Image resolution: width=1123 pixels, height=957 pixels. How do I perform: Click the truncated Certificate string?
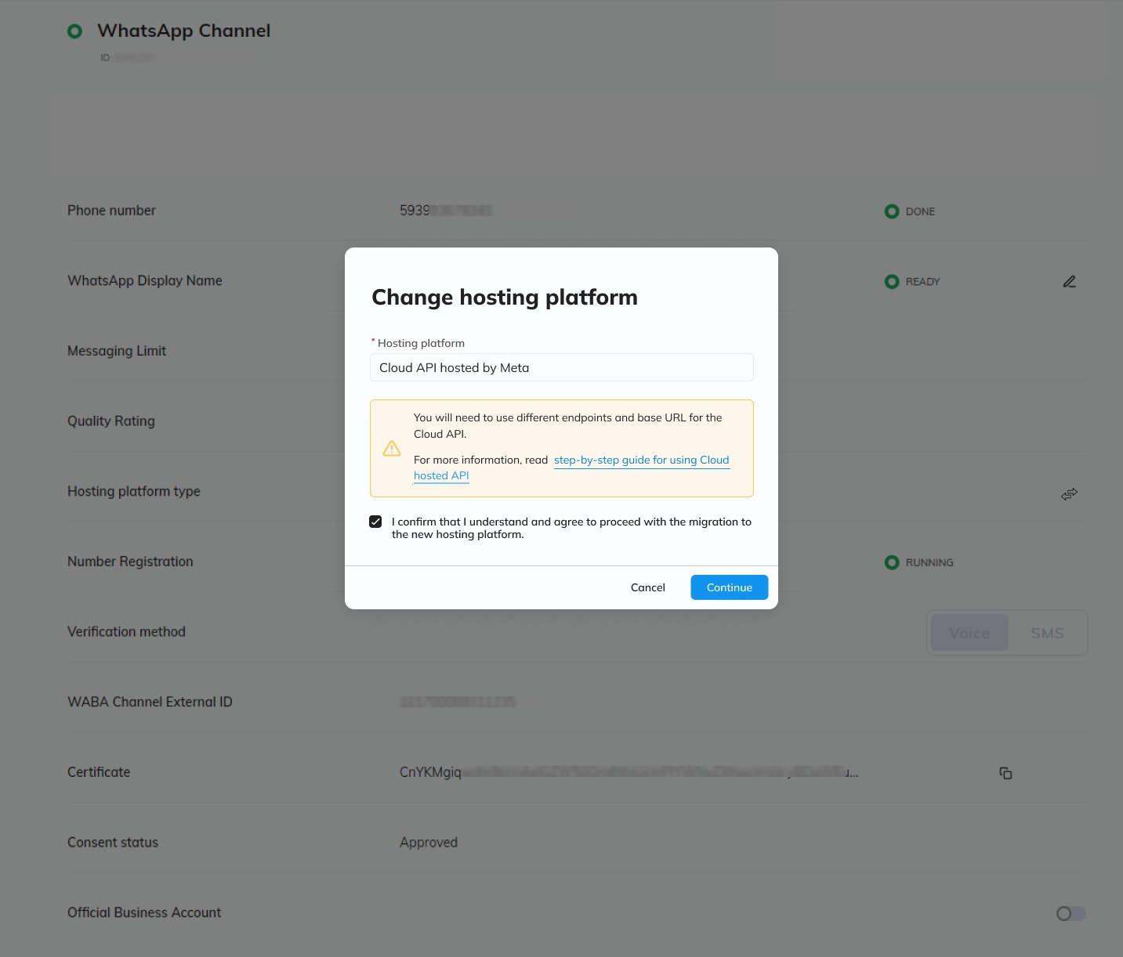(629, 772)
